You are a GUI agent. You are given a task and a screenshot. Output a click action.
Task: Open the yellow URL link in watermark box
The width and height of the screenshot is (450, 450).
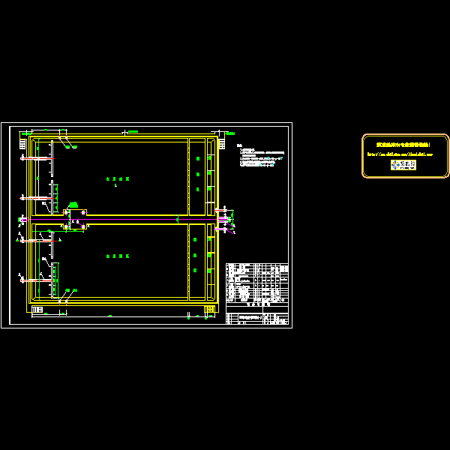coord(404,154)
